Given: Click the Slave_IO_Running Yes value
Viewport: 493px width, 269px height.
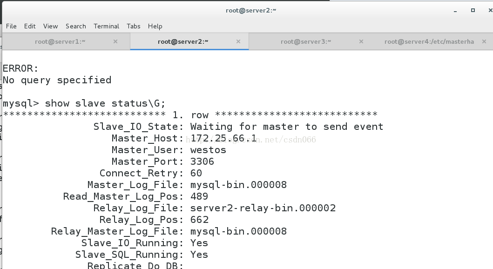Looking at the screenshot, I should point(199,243).
